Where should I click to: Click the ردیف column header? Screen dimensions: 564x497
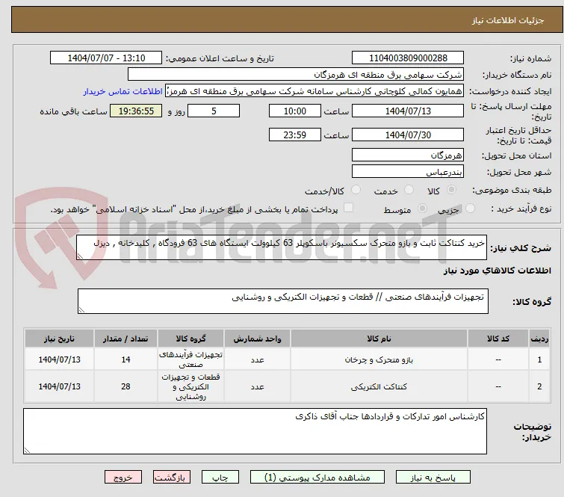(x=539, y=339)
